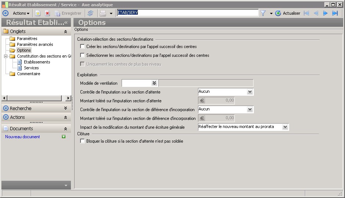
Task: Click the Modèle de ventilation description field
Action: pos(206,83)
